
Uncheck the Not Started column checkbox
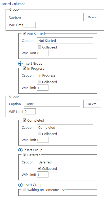click(x=25, y=34)
